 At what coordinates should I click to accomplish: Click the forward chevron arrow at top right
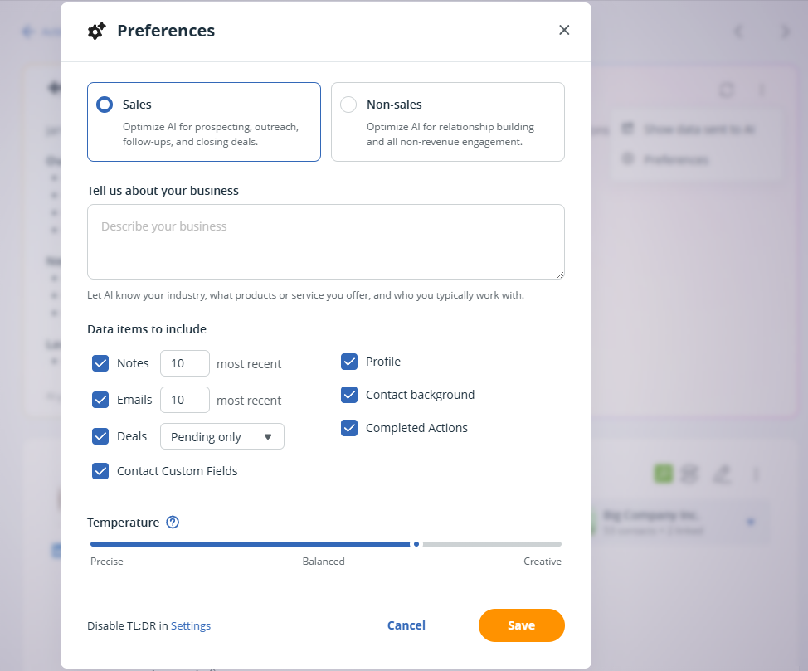pyautogui.click(x=785, y=31)
